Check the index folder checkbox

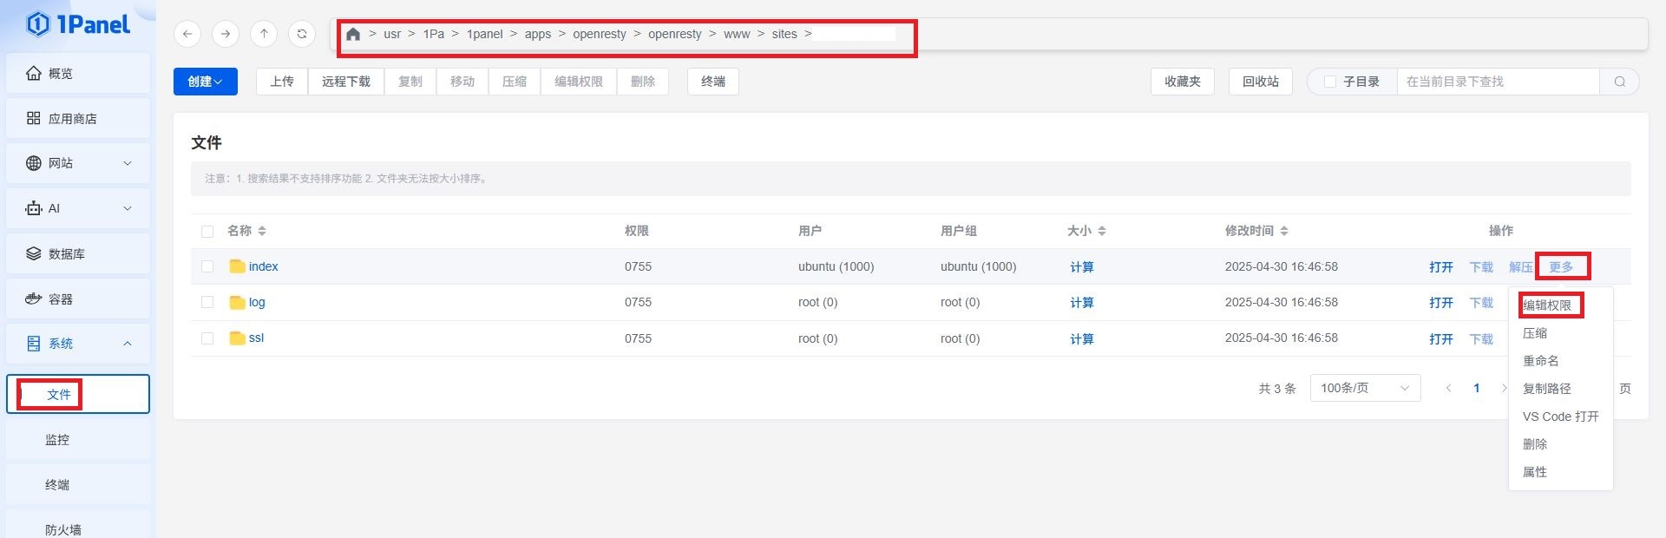coord(207,266)
